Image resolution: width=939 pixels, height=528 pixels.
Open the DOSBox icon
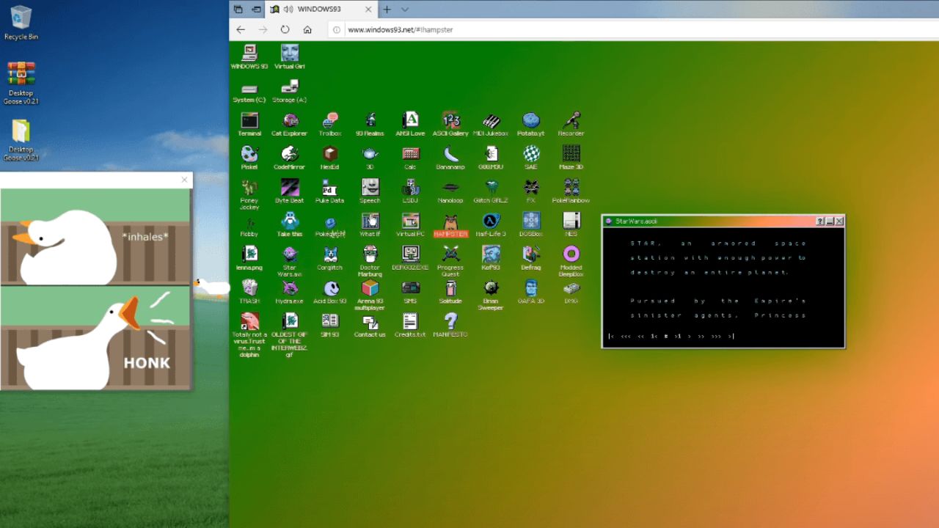531,224
